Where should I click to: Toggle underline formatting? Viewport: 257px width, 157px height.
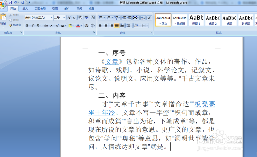click(x=38, y=25)
